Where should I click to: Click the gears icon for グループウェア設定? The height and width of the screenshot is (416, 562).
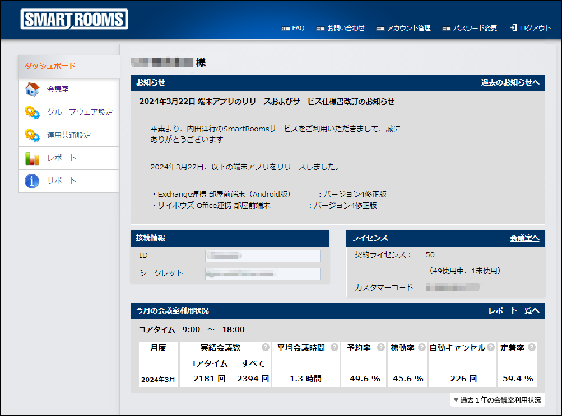(x=32, y=112)
